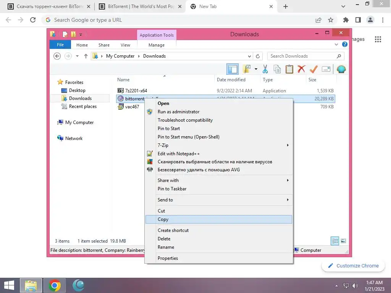The image size is (391, 293).
Task: Click File Explorer taskbar icon
Action: [31, 285]
